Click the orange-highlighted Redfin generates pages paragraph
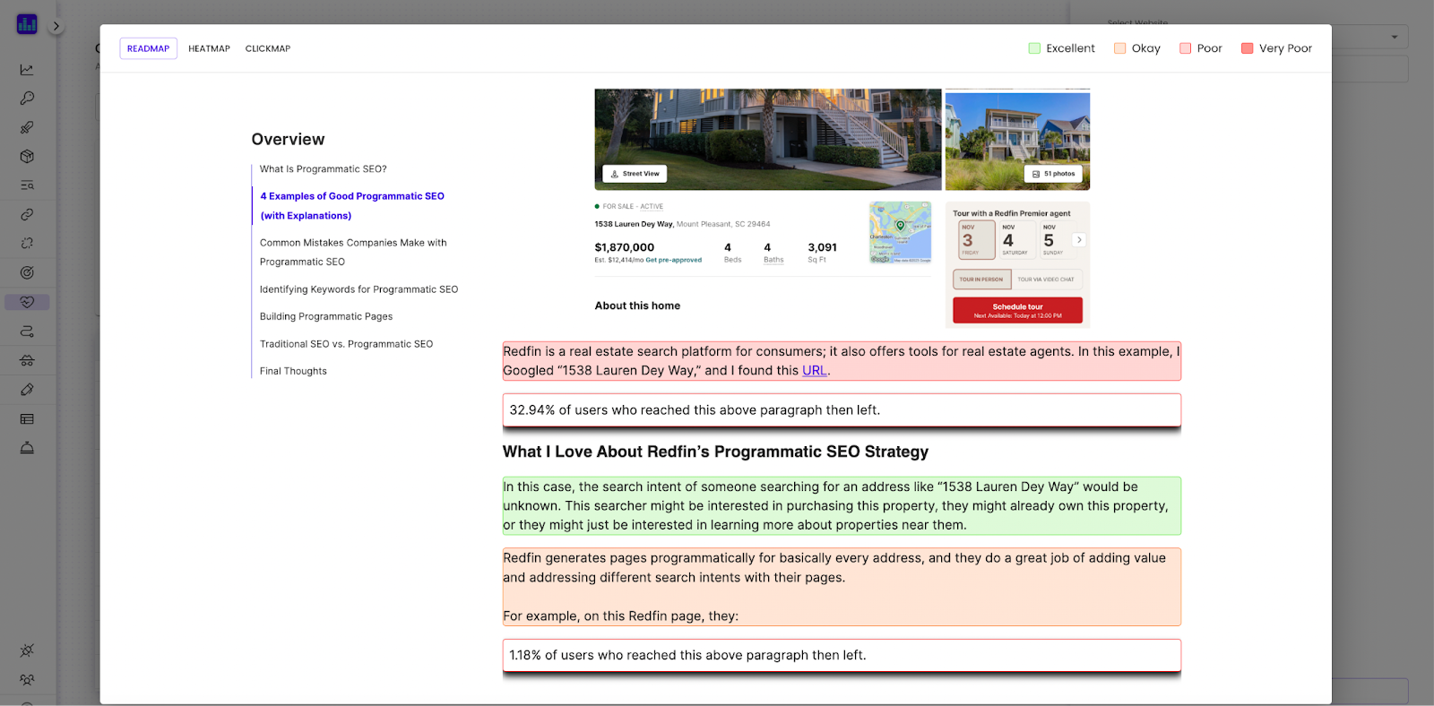This screenshot has width=1434, height=706. coord(842,587)
